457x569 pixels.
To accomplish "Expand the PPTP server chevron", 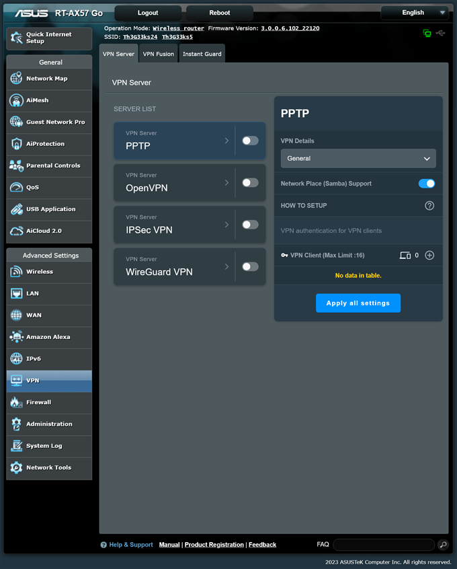I will [x=226, y=141].
